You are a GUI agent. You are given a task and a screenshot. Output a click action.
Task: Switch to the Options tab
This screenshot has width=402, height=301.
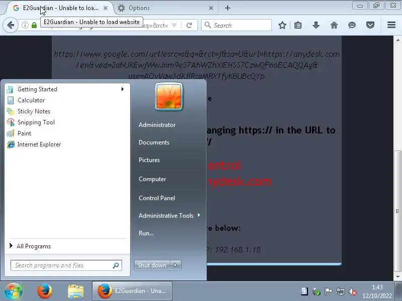[165, 8]
